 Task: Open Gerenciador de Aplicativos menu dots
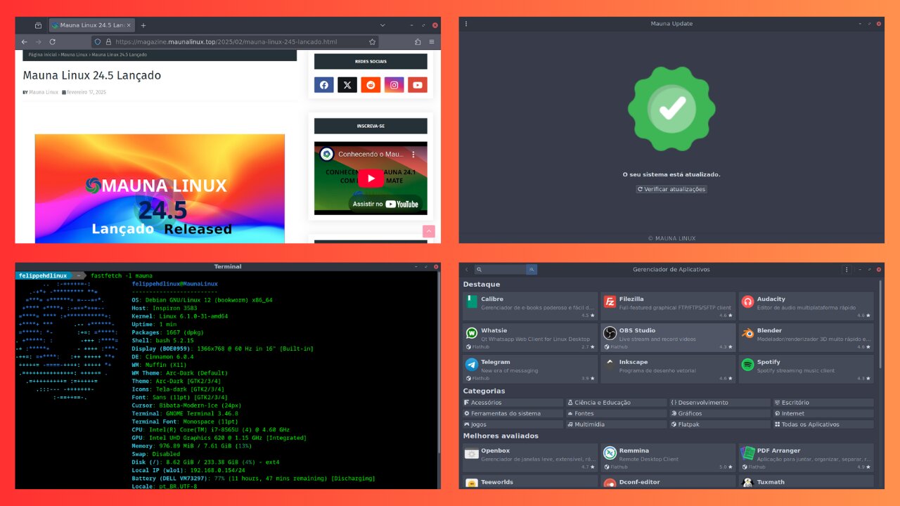click(847, 269)
